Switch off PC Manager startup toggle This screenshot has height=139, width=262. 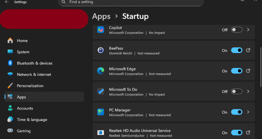237,112
